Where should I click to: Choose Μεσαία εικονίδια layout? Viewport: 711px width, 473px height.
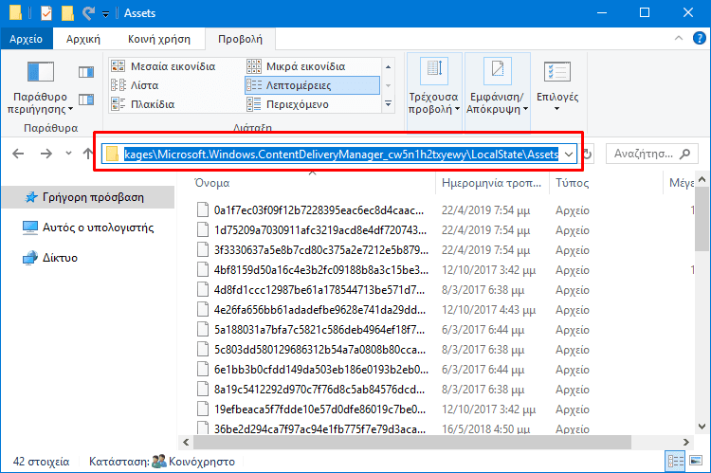163,66
